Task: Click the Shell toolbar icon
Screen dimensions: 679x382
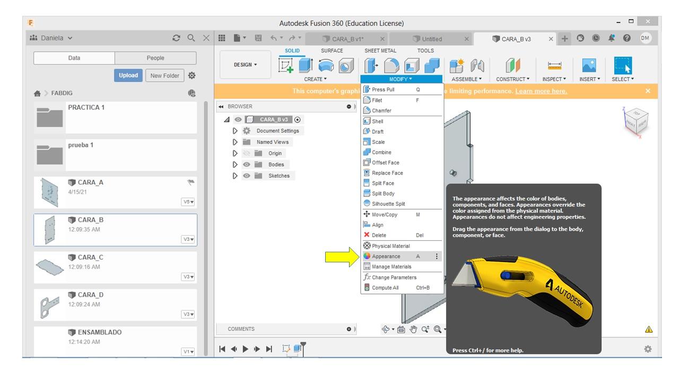Action: 412,65
